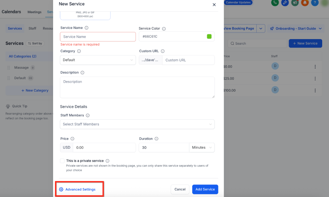The height and width of the screenshot is (197, 329).
Task: Click the Add Service button
Action: pyautogui.click(x=205, y=189)
